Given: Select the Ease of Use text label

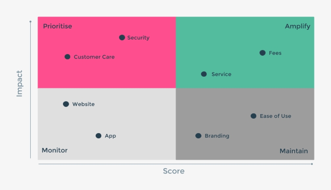Looking at the screenshot, I should click(x=275, y=116).
